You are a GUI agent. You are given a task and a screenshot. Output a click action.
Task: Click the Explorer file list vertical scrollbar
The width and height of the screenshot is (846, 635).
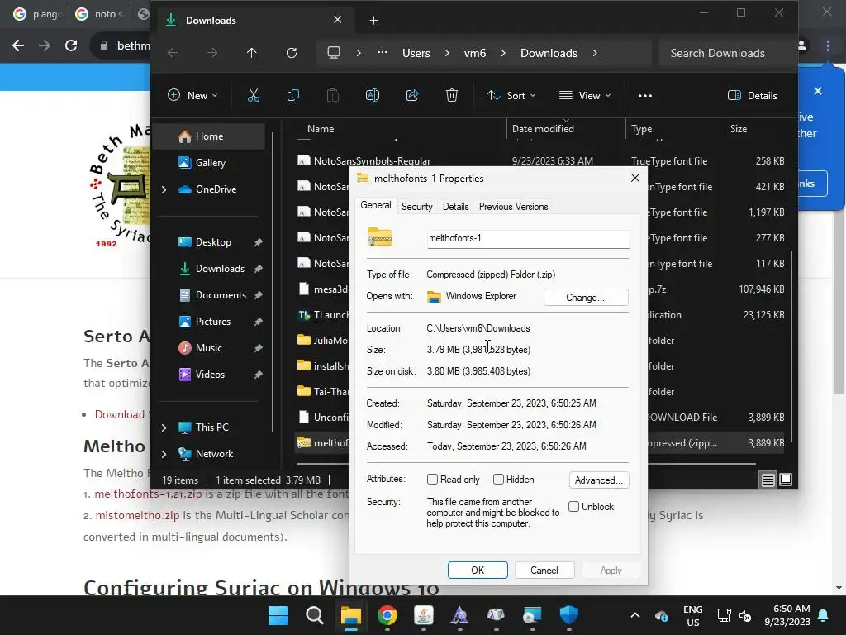[791, 346]
